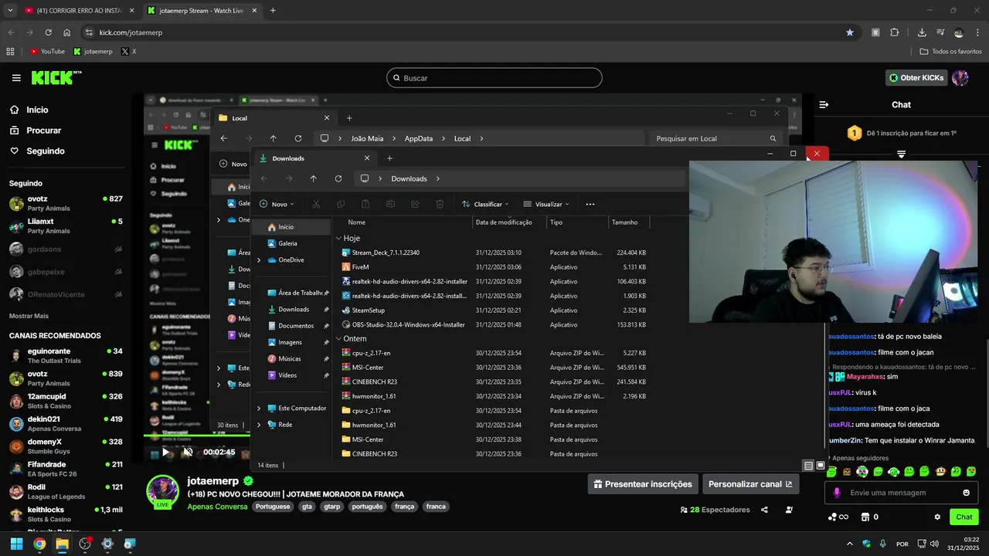Open recommended channel domenyX
The image size is (989, 556).
(66, 446)
